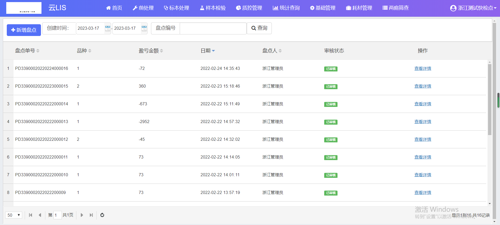
Task: View details for PD339000020220222000010
Action: coord(423,175)
